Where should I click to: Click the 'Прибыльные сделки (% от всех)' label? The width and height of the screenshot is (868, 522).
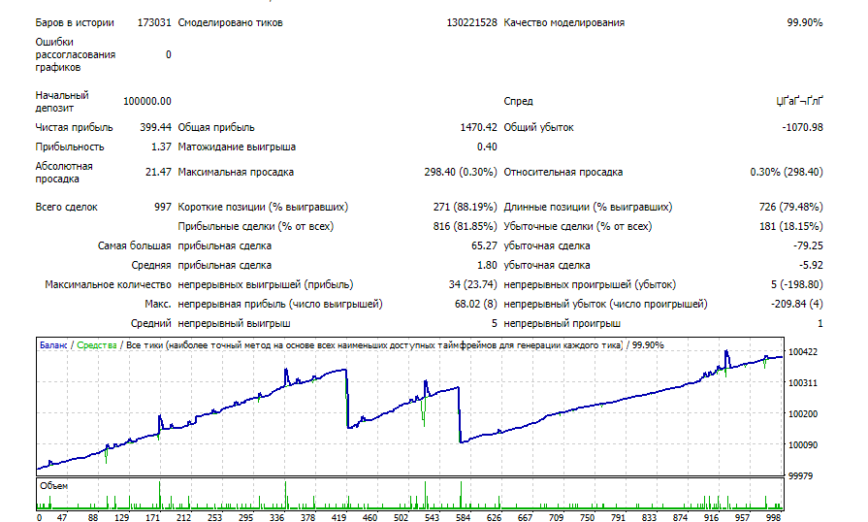pos(256,226)
